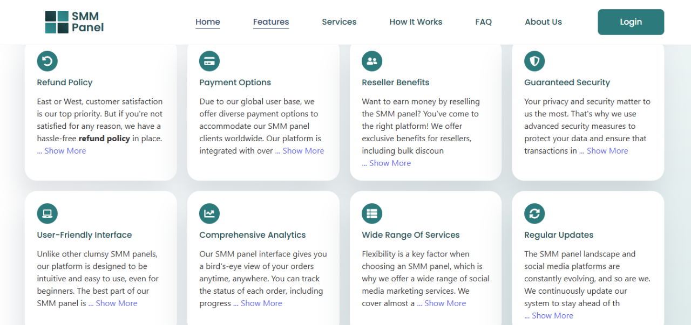Image resolution: width=691 pixels, height=325 pixels.
Task: Click the Refund Policy circular arrow icon
Action: [48, 61]
